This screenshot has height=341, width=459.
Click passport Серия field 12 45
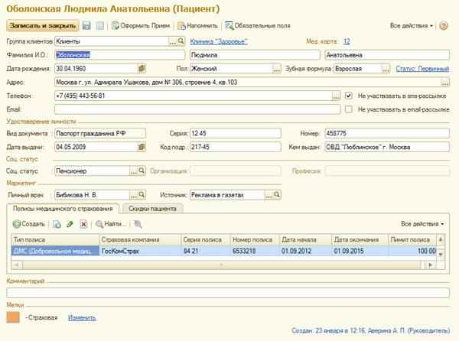click(236, 133)
